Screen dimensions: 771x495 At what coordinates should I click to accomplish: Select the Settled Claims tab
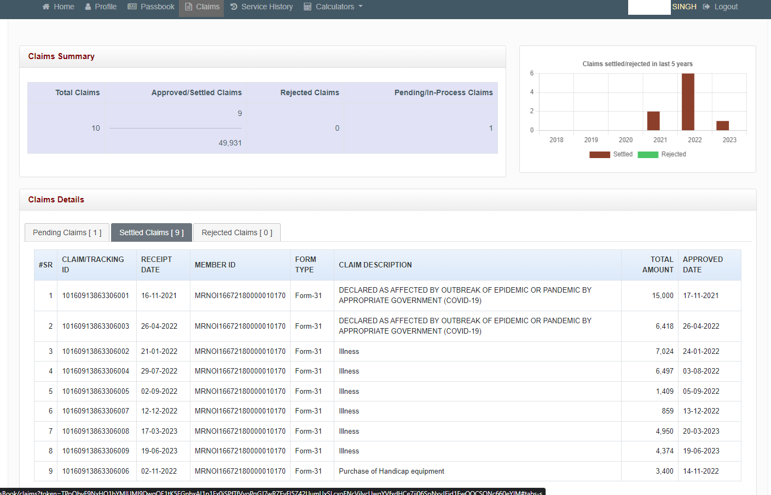click(152, 232)
